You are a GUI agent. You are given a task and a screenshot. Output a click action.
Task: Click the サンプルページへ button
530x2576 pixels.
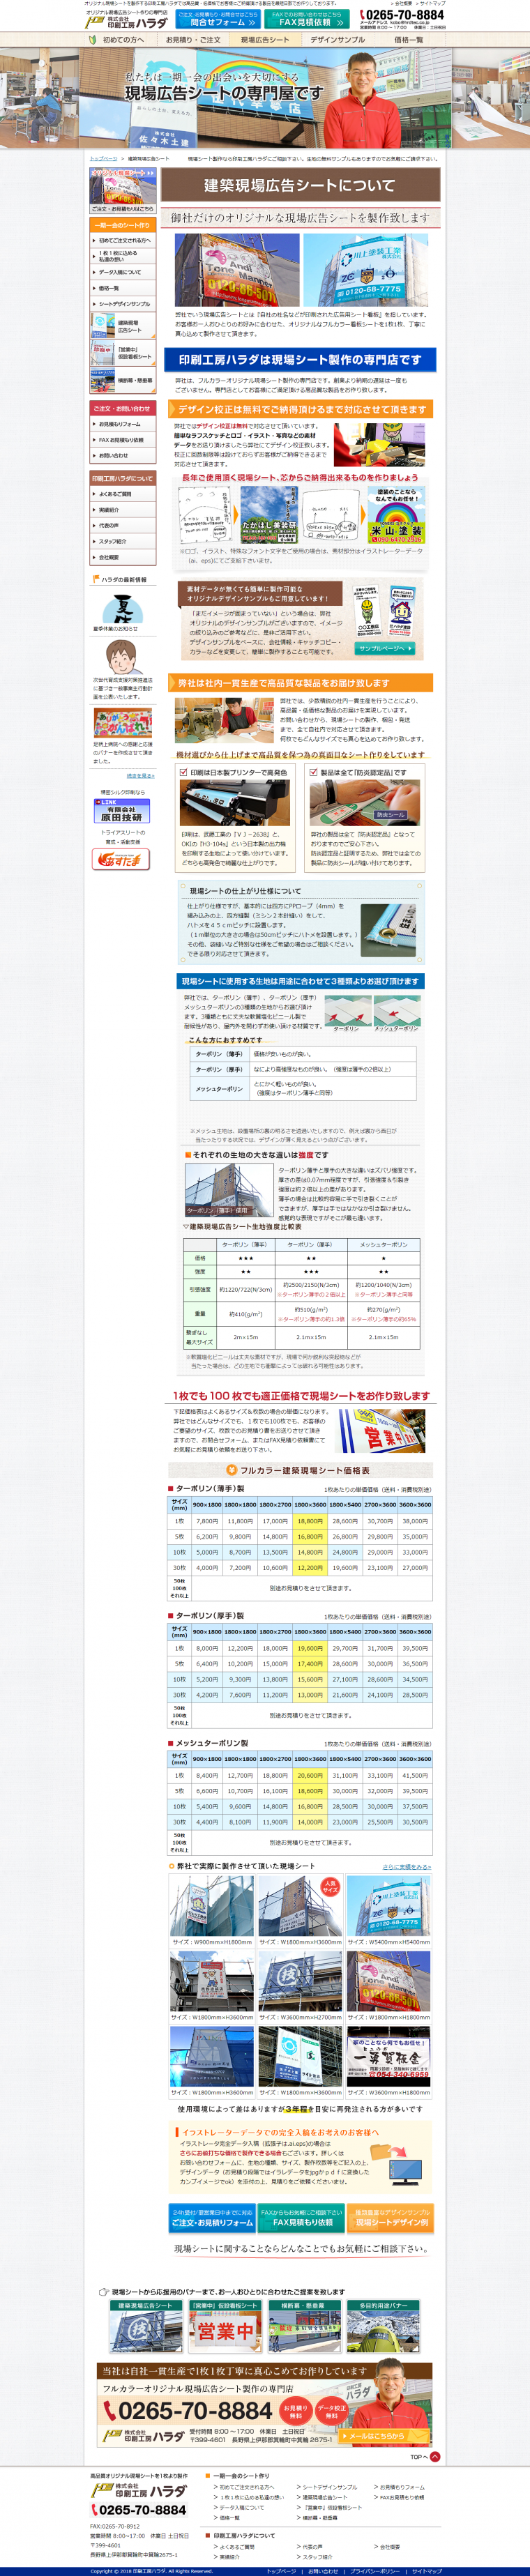[x=384, y=648]
